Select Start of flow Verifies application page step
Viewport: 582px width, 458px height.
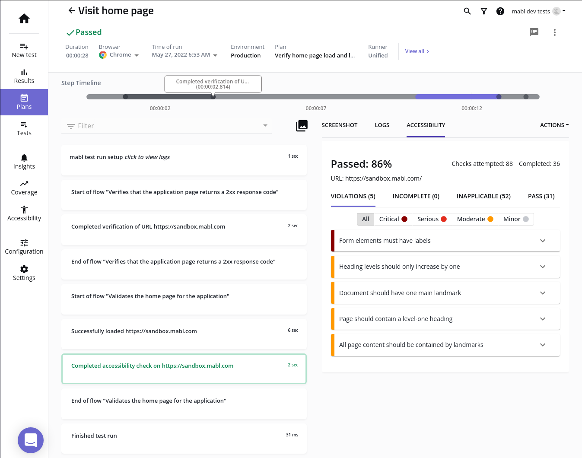[184, 195]
